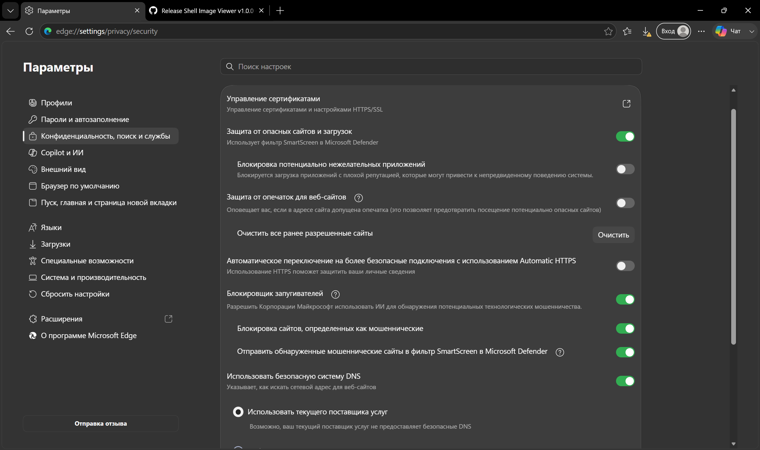Click help icon beside SmartScreen Defender option

pos(560,352)
